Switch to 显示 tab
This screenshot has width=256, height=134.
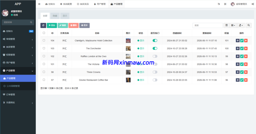(65, 16)
